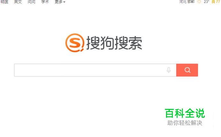Open the 明医 medical search link
The height and width of the screenshot is (137, 221).
tap(4, 2)
